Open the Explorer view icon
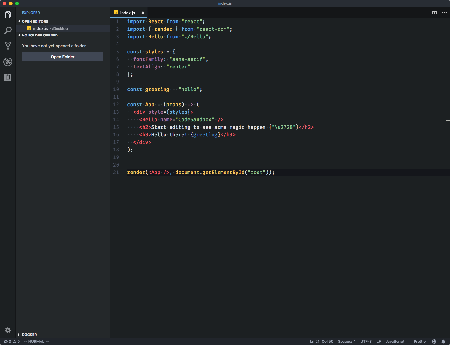Screen dimensions: 450x345 [x=8, y=15]
